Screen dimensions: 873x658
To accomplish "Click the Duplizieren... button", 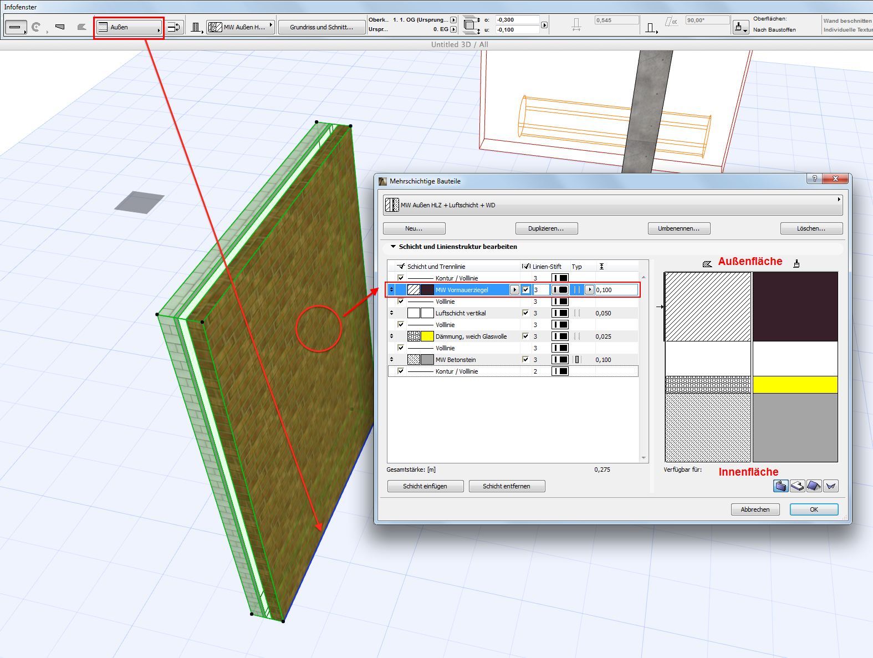I will pyautogui.click(x=546, y=228).
